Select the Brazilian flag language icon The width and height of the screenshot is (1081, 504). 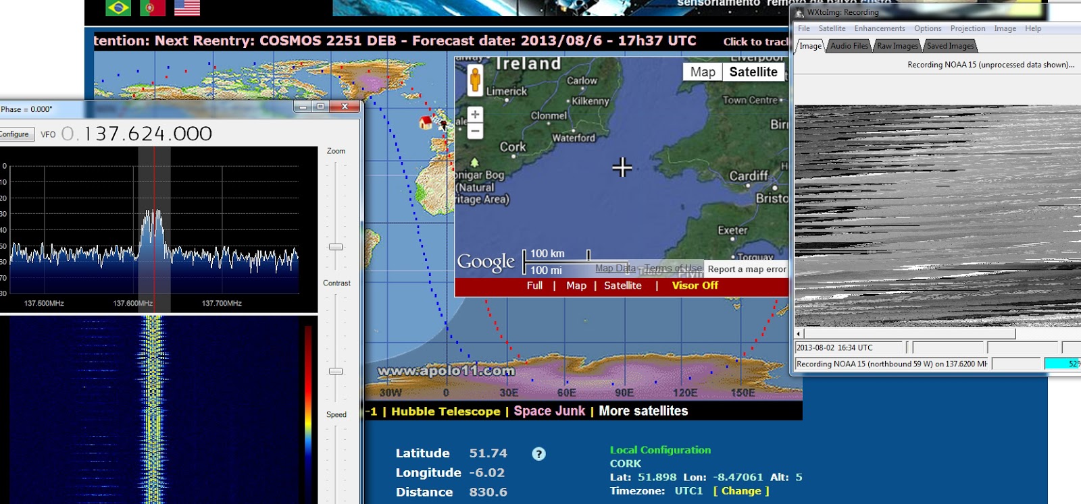coord(118,7)
